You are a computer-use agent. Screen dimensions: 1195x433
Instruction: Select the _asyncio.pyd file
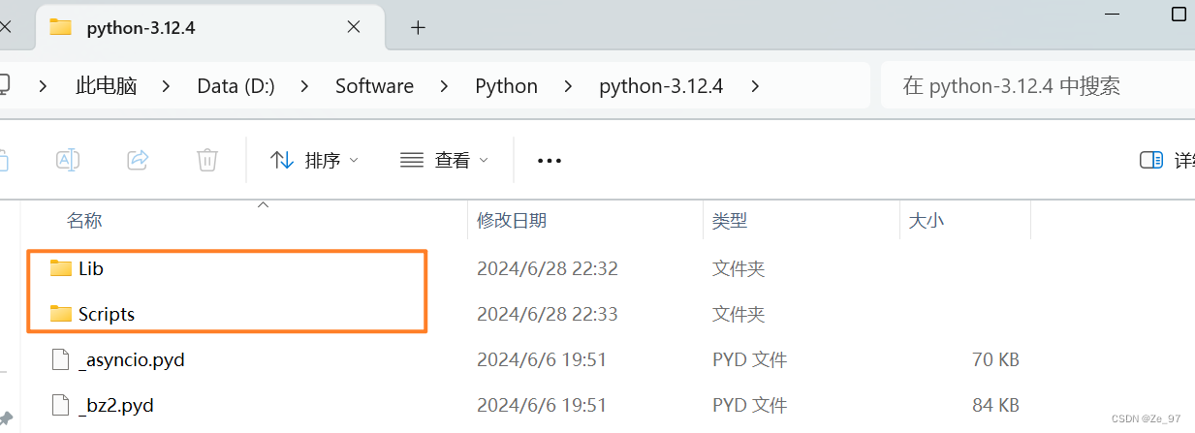coord(132,360)
